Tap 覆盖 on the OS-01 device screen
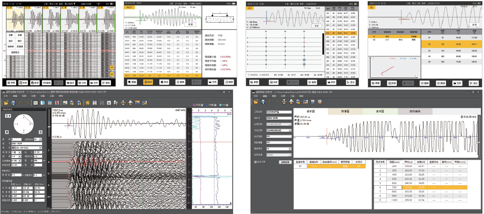The height and width of the screenshot is (214, 484). (133, 82)
